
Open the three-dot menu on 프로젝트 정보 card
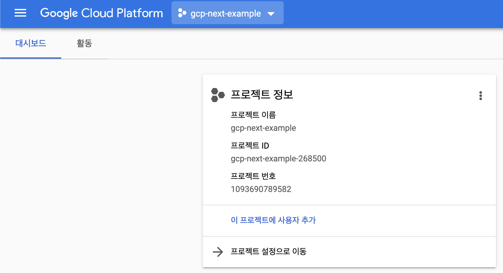[x=481, y=96]
